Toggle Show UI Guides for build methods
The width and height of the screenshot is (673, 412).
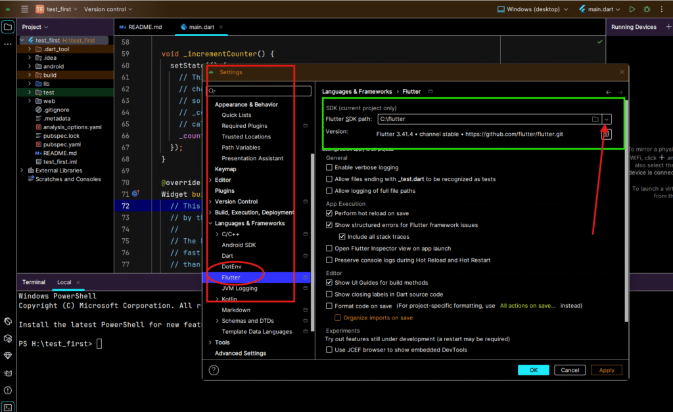[x=329, y=283]
